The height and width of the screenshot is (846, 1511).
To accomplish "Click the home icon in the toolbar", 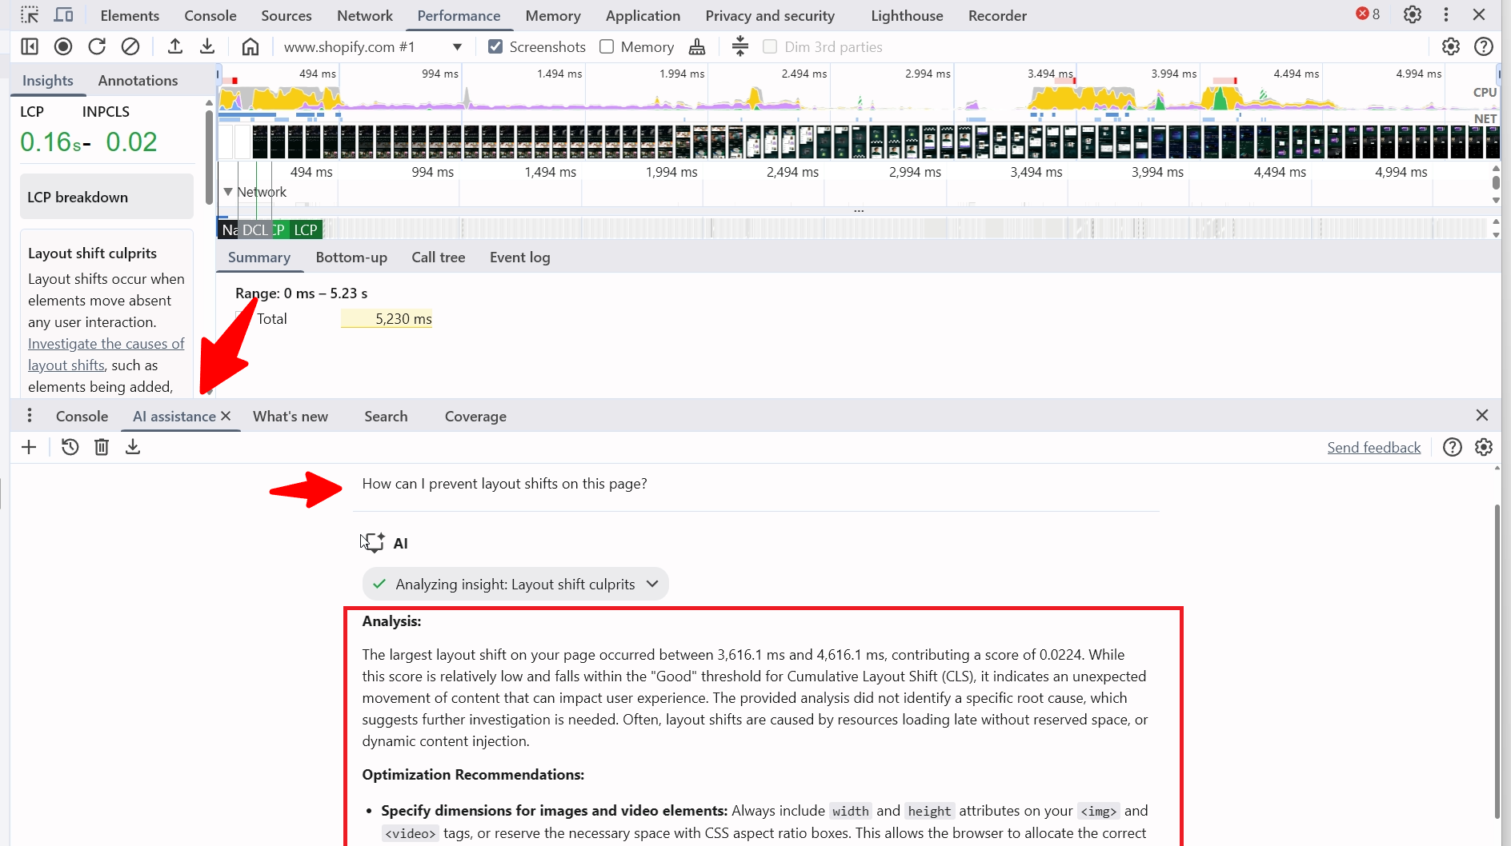I will point(250,47).
